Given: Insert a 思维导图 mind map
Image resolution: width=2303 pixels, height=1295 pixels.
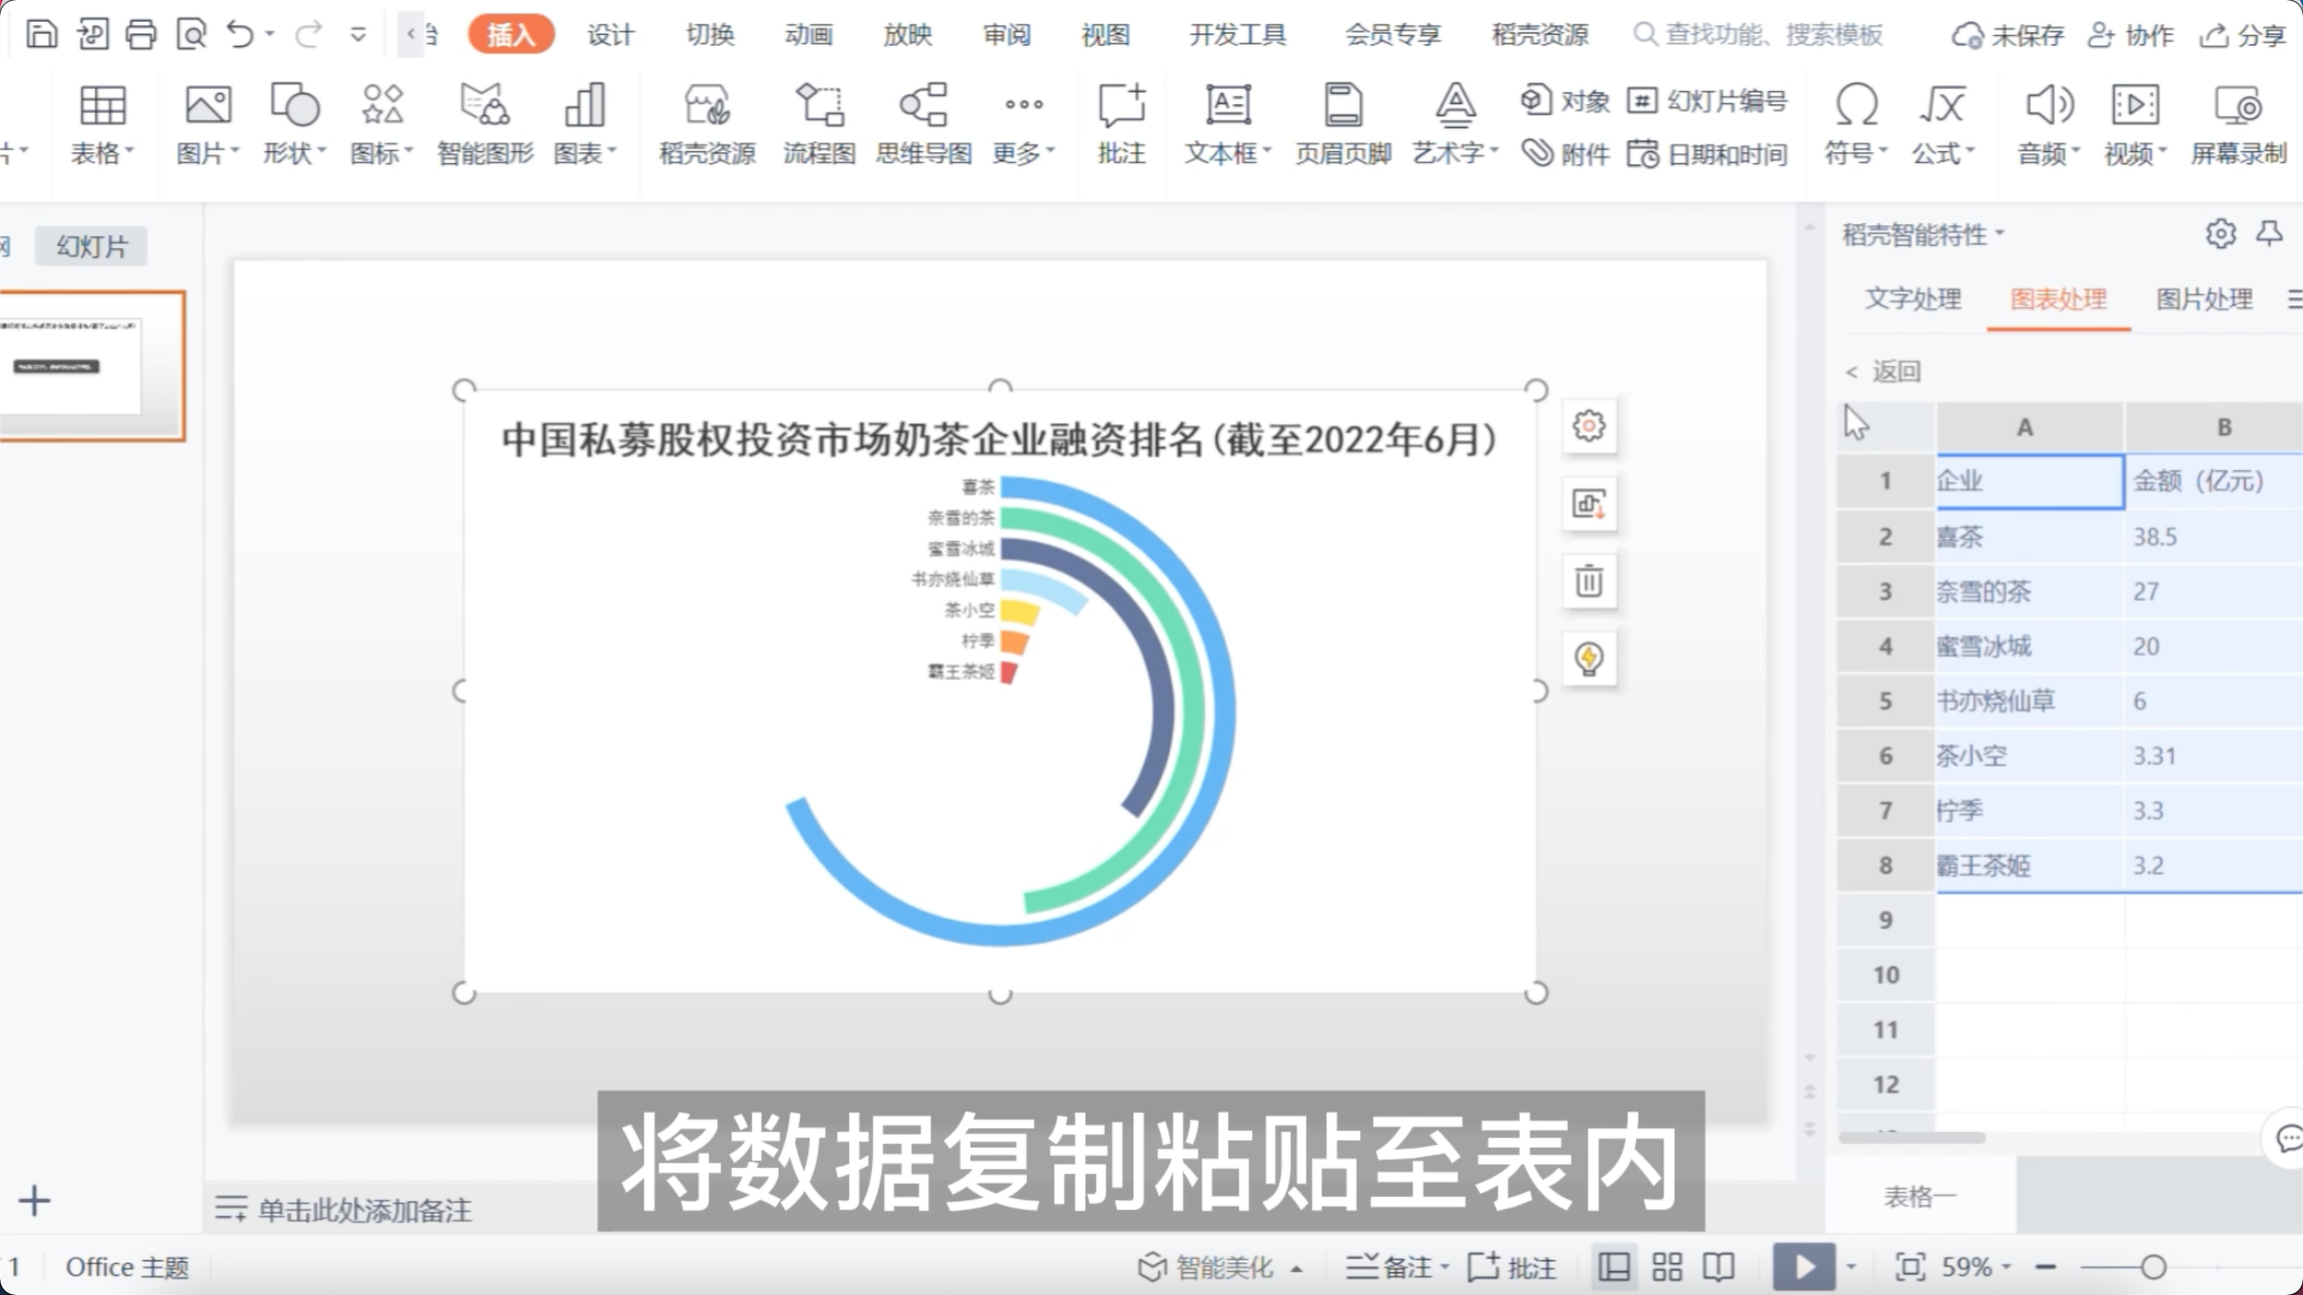Looking at the screenshot, I should [924, 124].
